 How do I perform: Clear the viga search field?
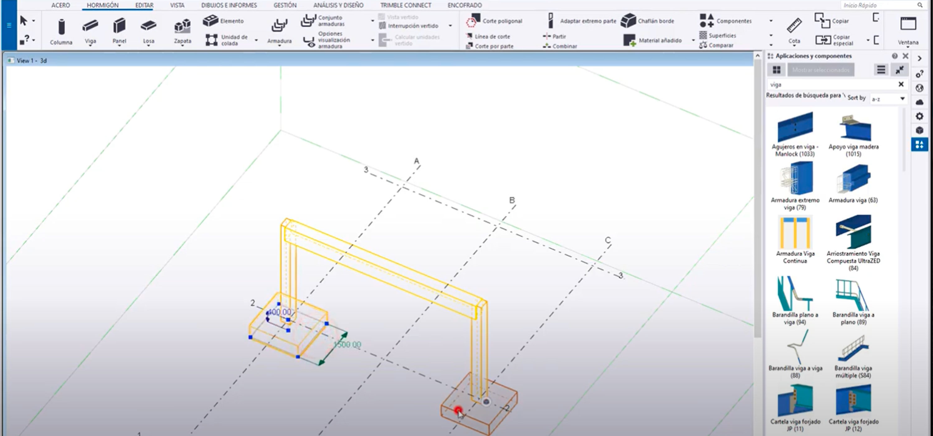(901, 84)
